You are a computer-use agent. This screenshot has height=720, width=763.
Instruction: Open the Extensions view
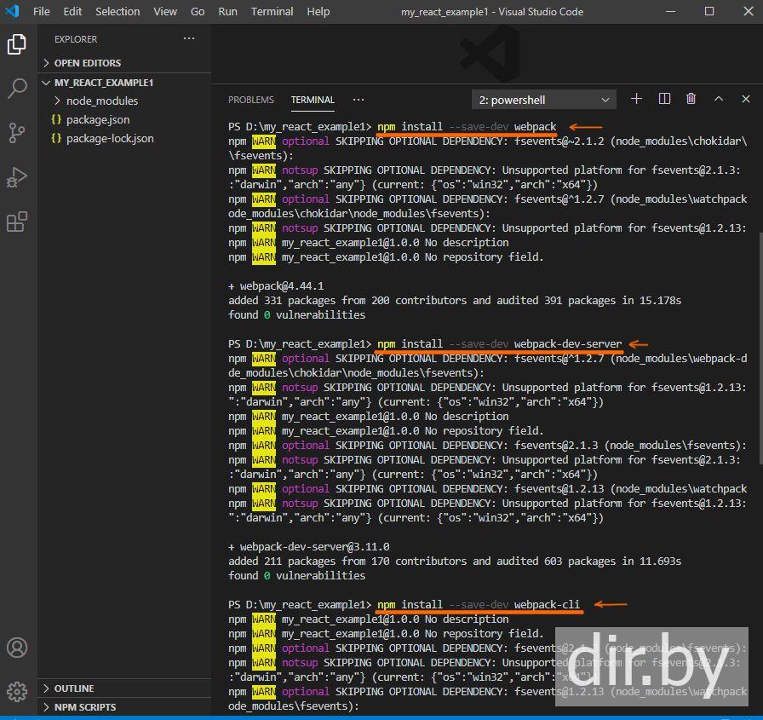click(x=17, y=222)
